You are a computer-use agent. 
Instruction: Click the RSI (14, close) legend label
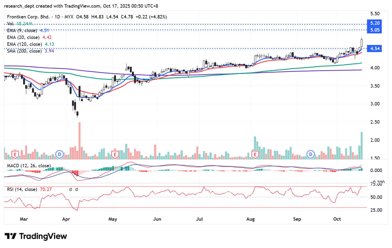tap(22, 189)
